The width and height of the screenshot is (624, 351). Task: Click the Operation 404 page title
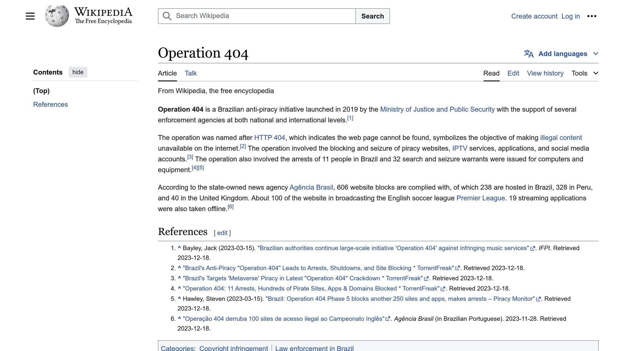tap(203, 53)
